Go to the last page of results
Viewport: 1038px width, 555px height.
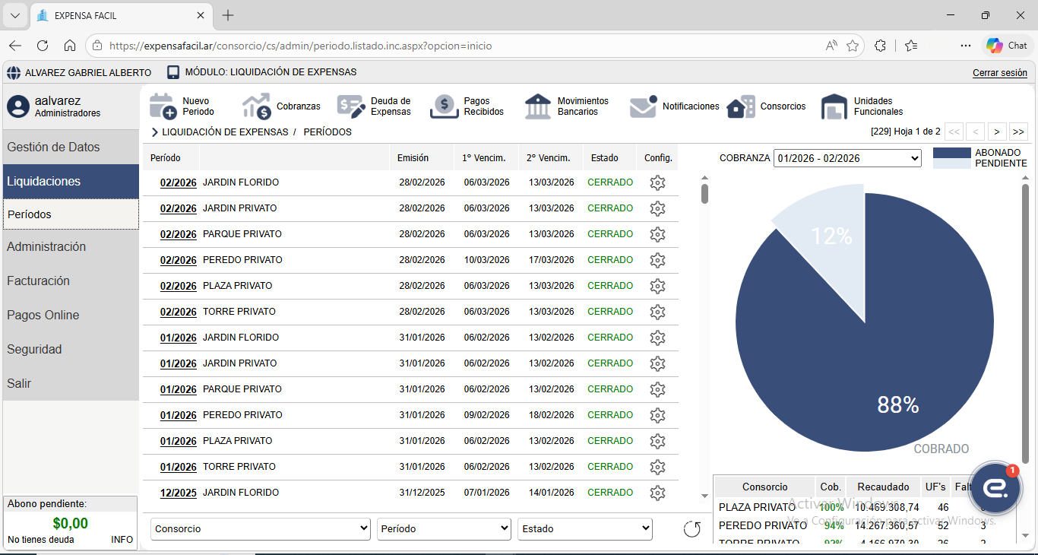tap(1018, 132)
